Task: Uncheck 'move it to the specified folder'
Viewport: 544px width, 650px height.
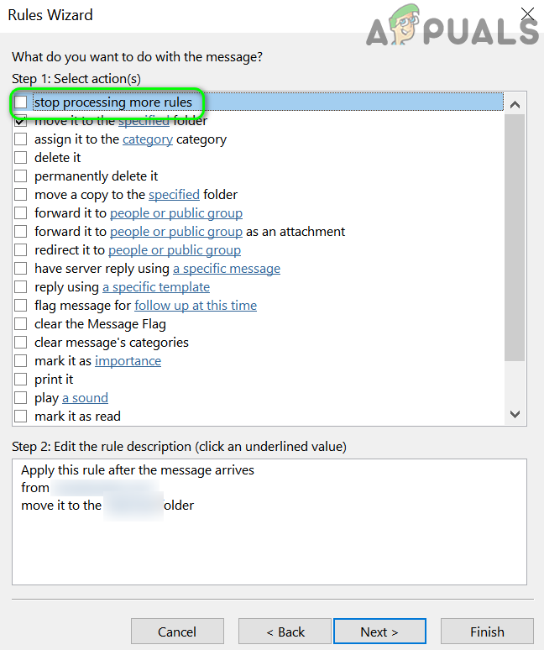Action: point(21,121)
